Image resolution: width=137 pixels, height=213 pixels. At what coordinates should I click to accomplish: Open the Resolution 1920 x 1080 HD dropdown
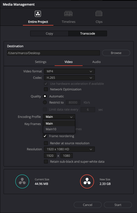[x=69, y=149]
